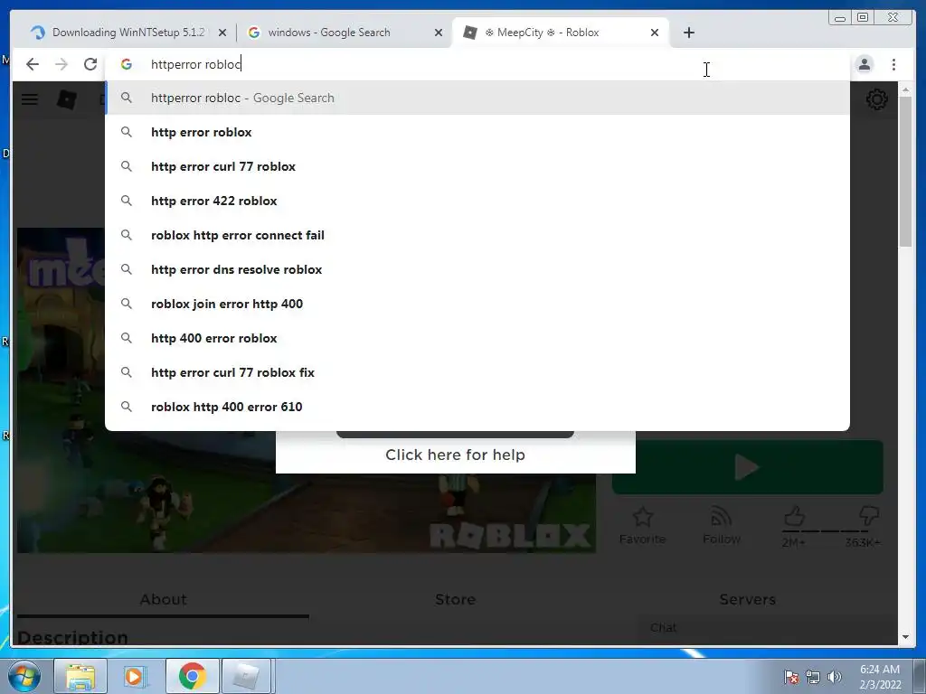Click the 'Click here for help' link
This screenshot has height=694, width=926.
point(456,455)
